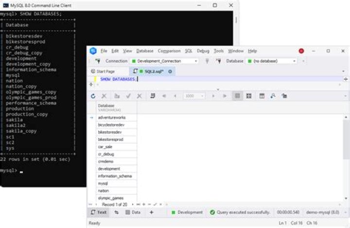The width and height of the screenshot is (350, 228).
Task: Open the Database menu
Action: coord(145,51)
